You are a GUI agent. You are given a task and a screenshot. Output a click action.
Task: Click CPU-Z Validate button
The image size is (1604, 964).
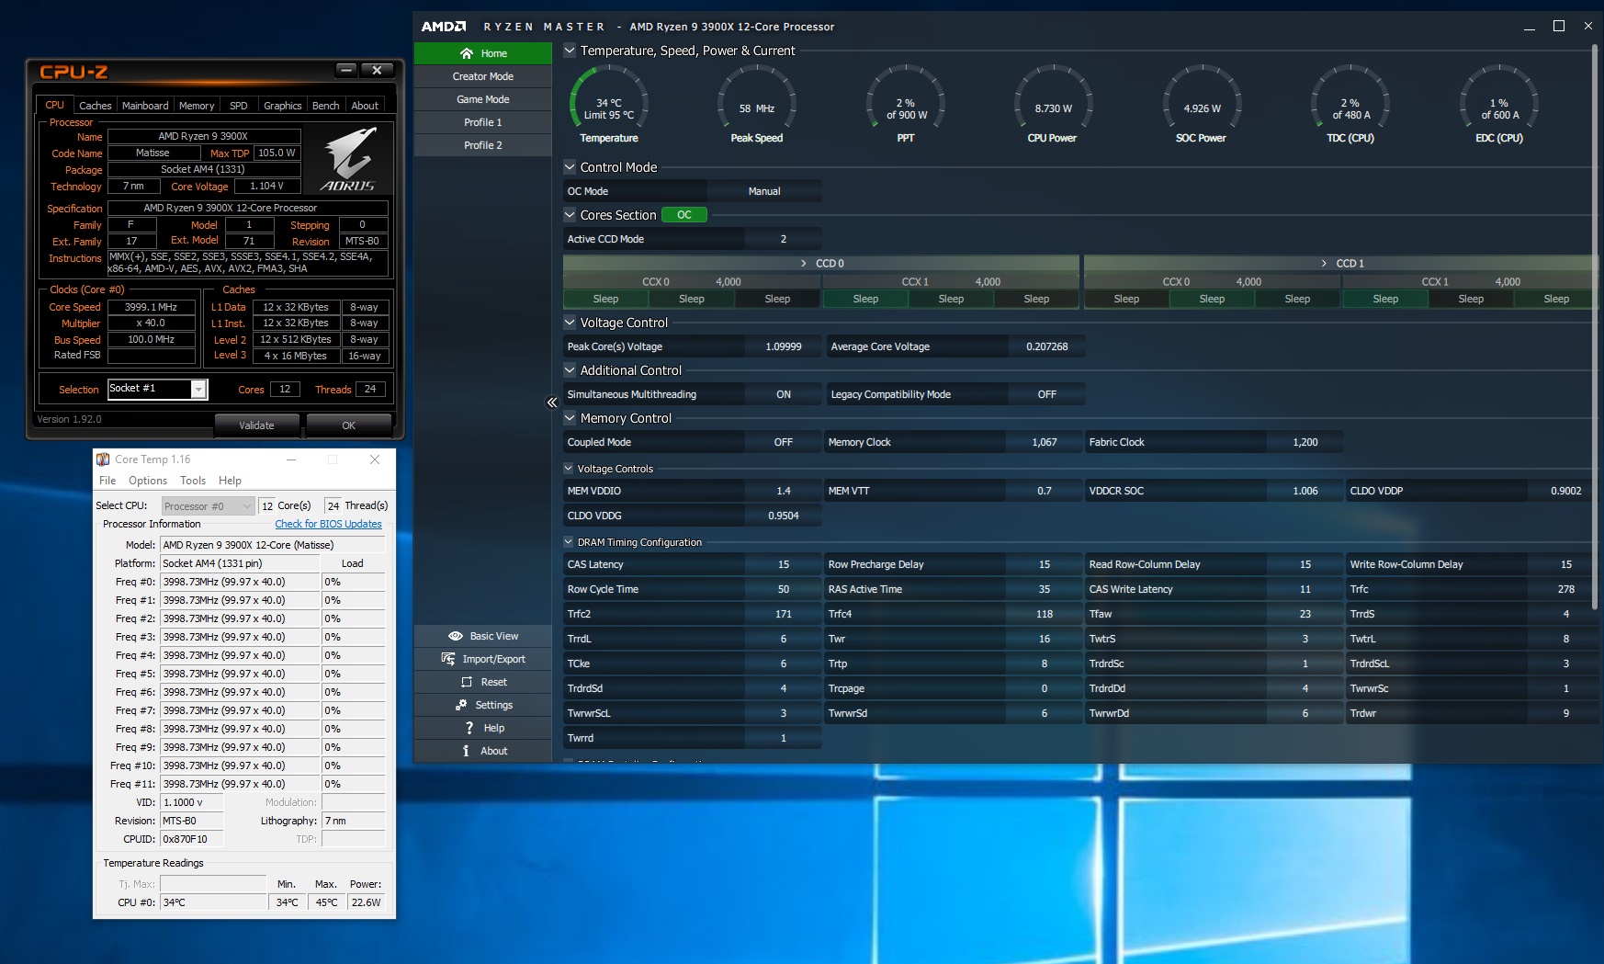coord(257,425)
